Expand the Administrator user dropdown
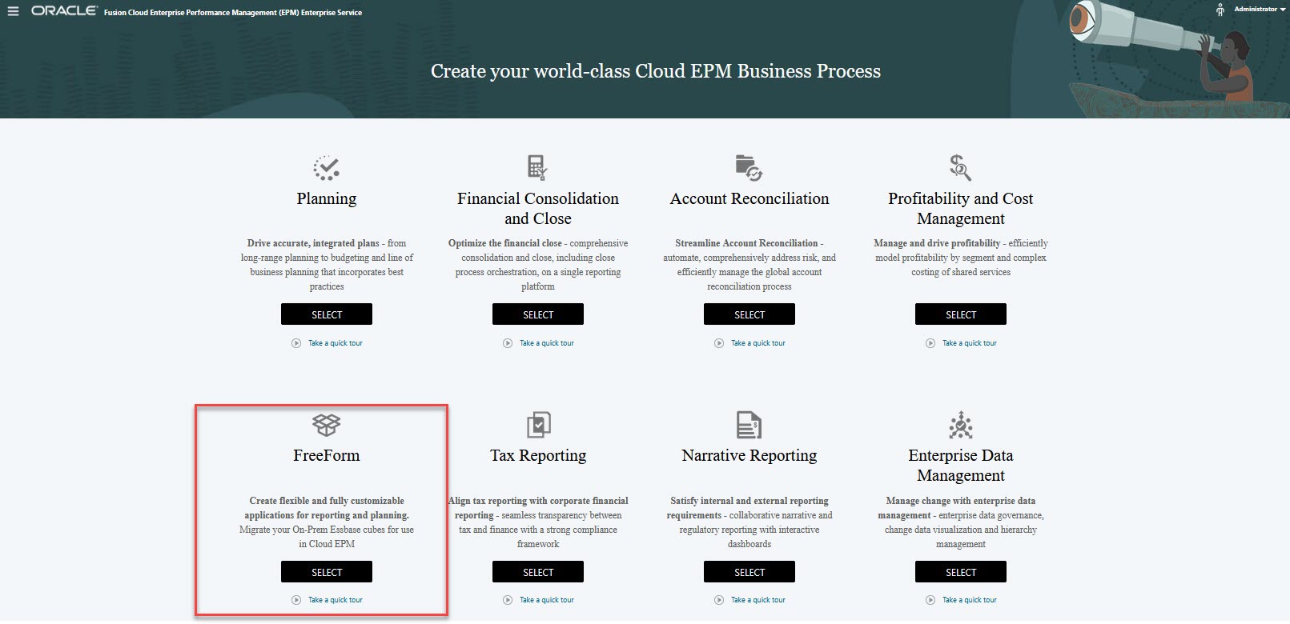The height and width of the screenshot is (624, 1290). (x=1260, y=9)
